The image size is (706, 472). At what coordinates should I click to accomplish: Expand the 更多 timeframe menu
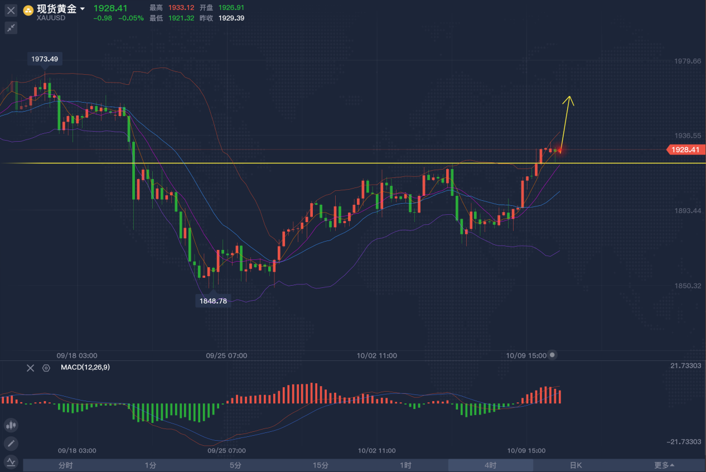pos(664,465)
